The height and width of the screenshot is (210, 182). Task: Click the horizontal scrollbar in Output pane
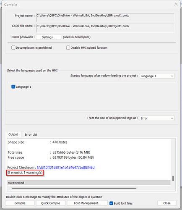click(x=74, y=188)
